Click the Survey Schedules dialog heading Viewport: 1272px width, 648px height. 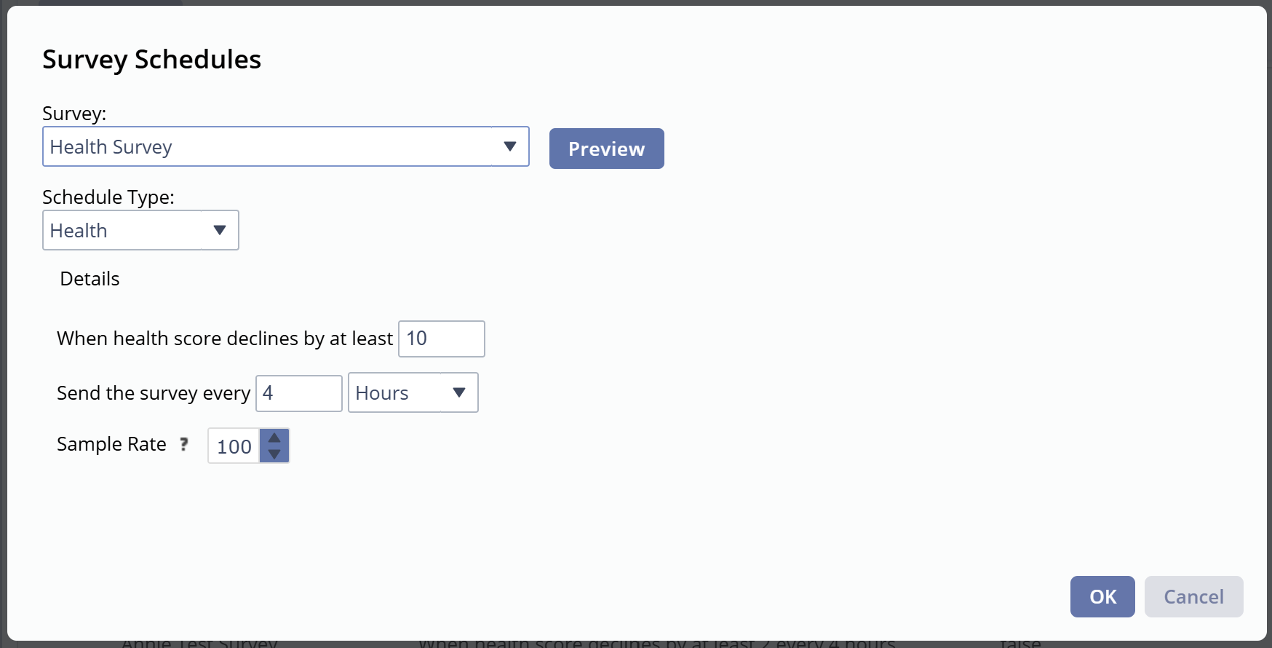(151, 60)
